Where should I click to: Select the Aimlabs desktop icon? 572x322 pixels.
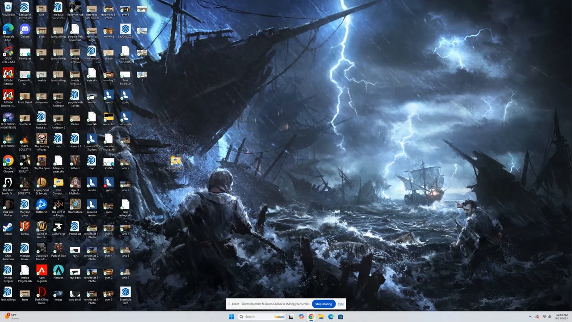tap(58, 272)
